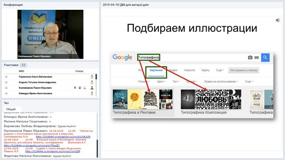Click the ФИО column header

pos(21,71)
